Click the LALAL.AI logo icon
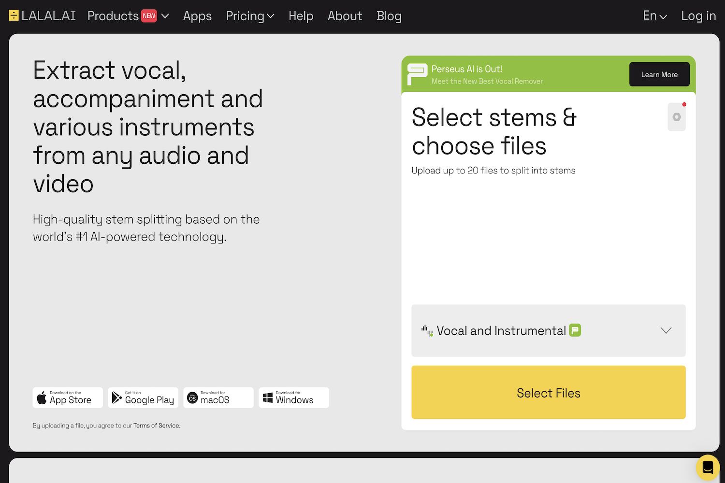The height and width of the screenshot is (483, 725). (14, 16)
